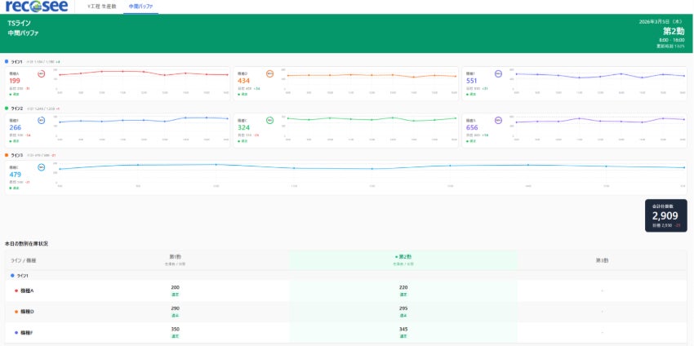Image resolution: width=694 pixels, height=346 pixels.
Task: Select the 機種D row in the table
Action: pyautogui.click(x=346, y=312)
